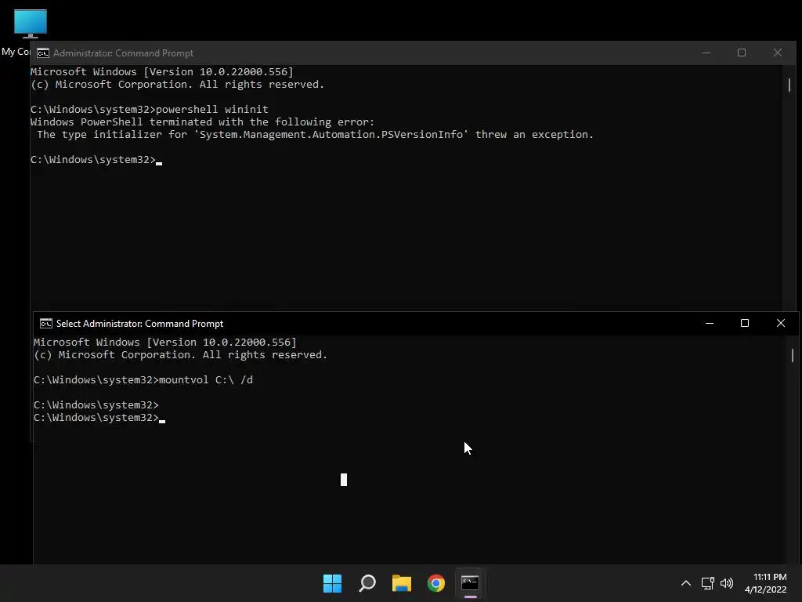Viewport: 802px width, 602px height.
Task: Close the Select Administrator: Command Prompt window
Action: pos(781,323)
